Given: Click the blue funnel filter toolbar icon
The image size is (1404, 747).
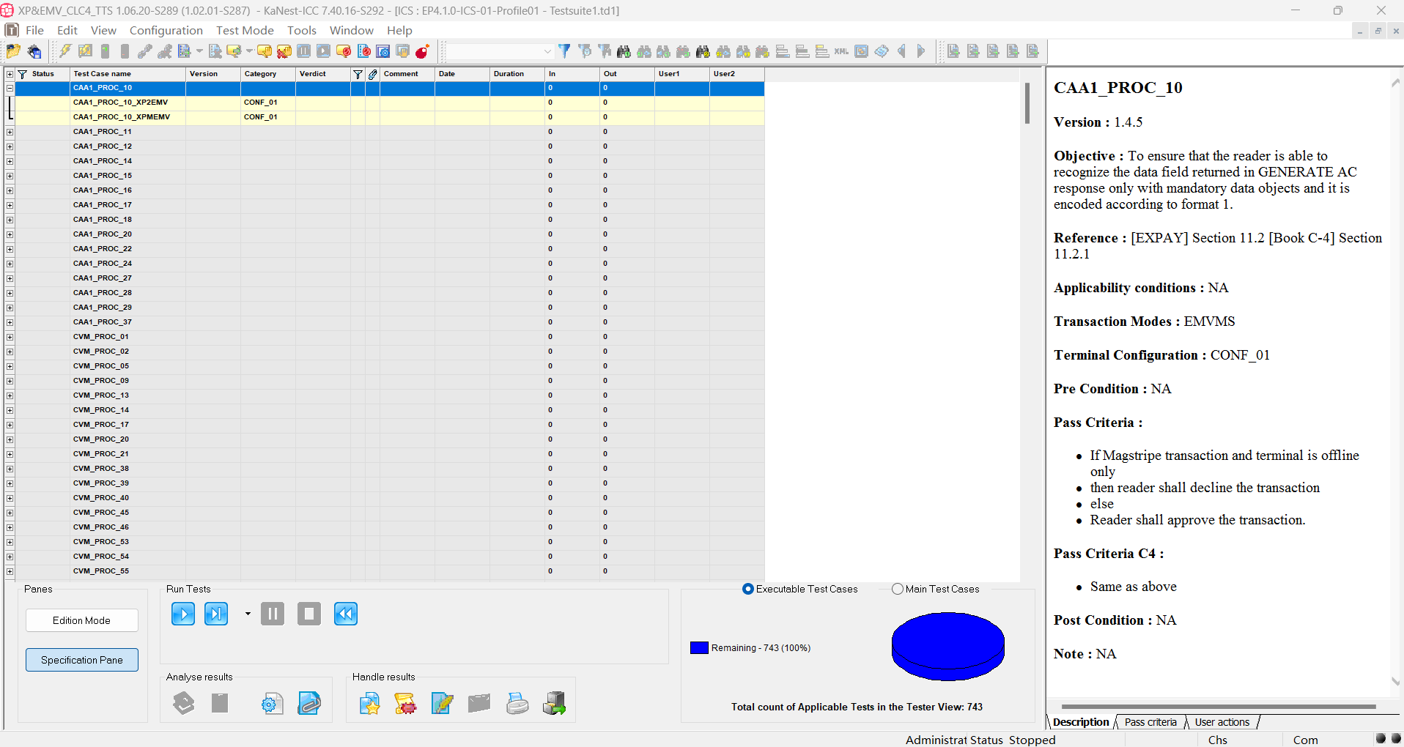Looking at the screenshot, I should (x=564, y=51).
